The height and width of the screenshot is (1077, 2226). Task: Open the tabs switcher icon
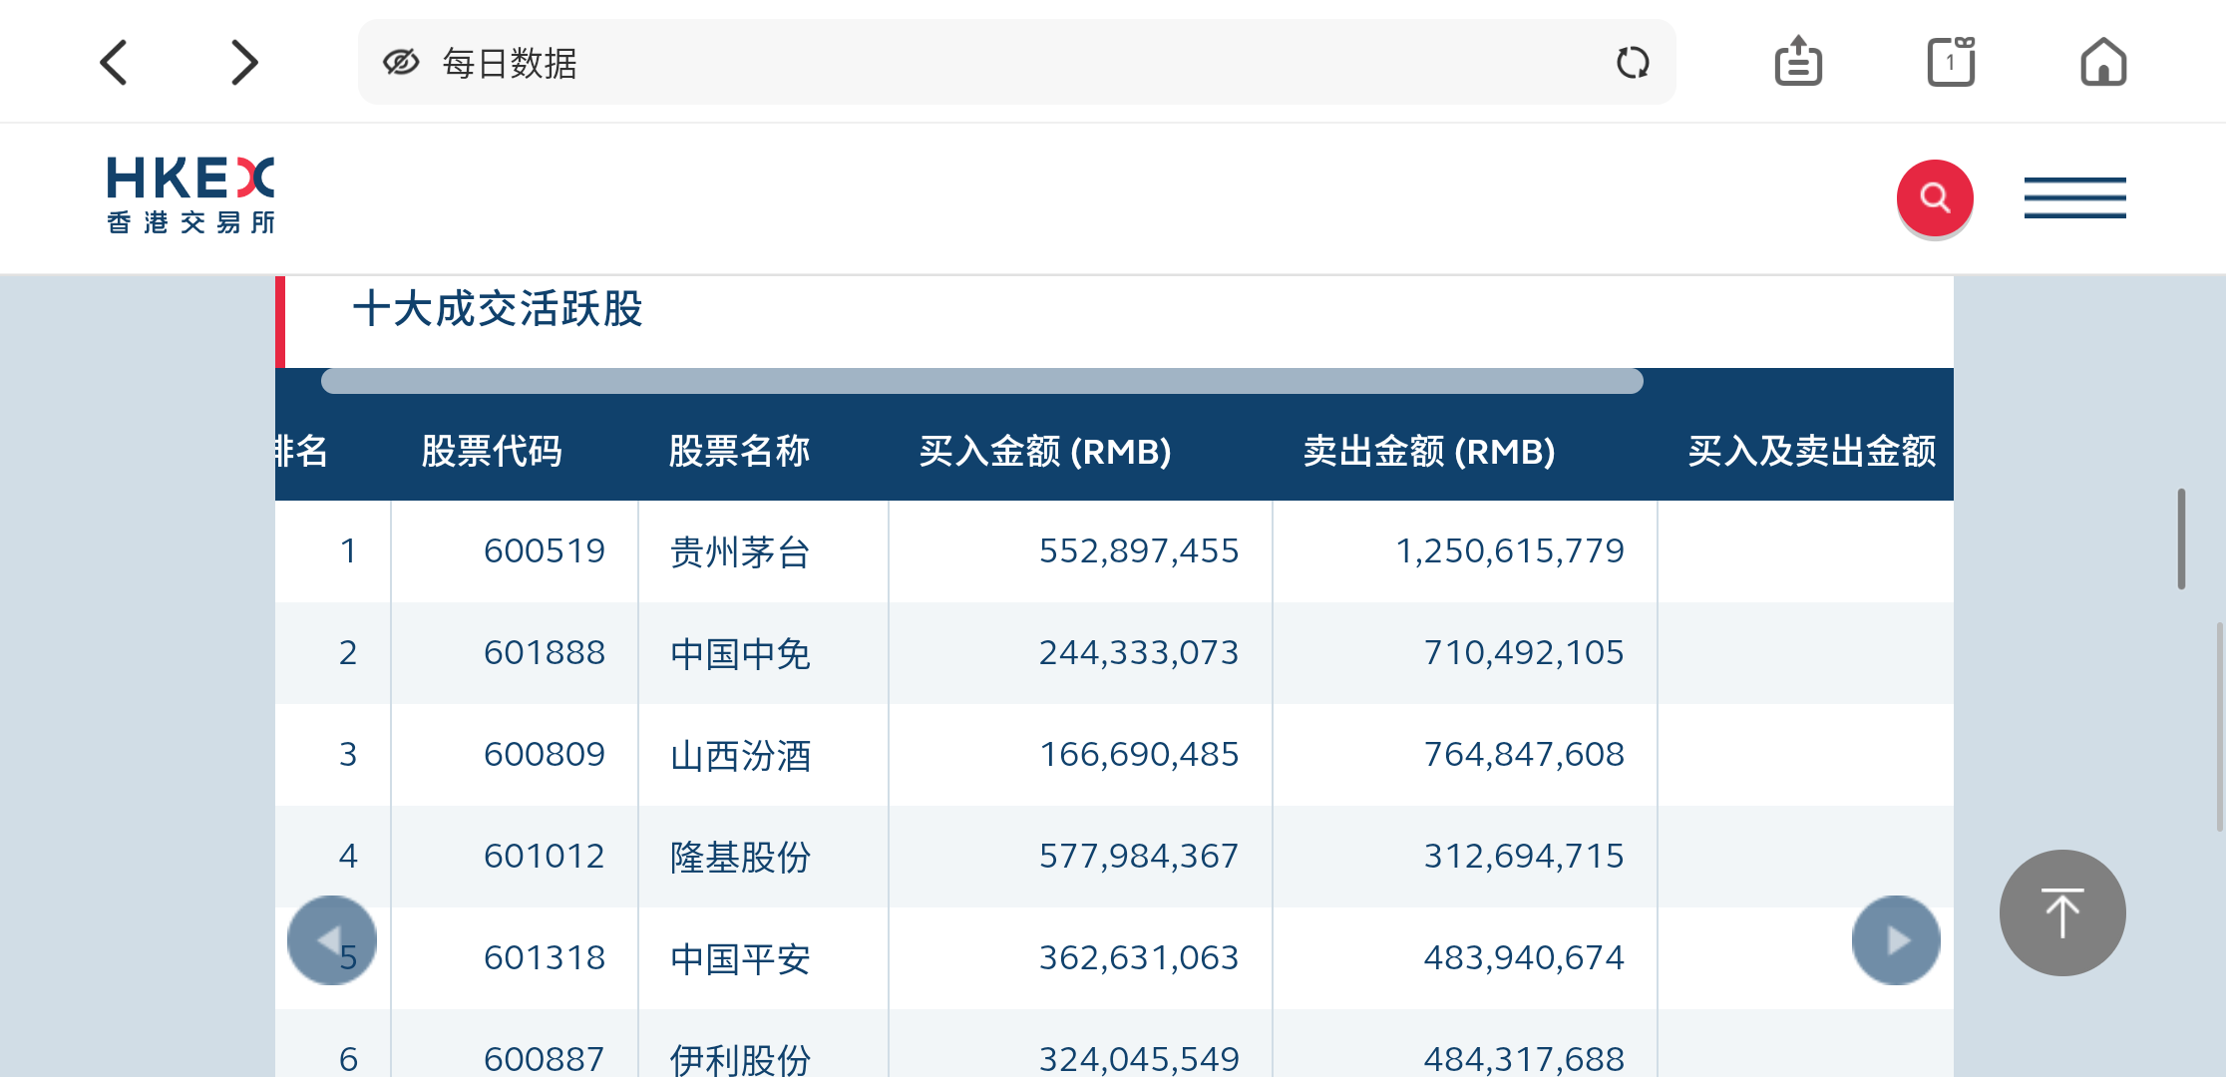(x=1950, y=63)
